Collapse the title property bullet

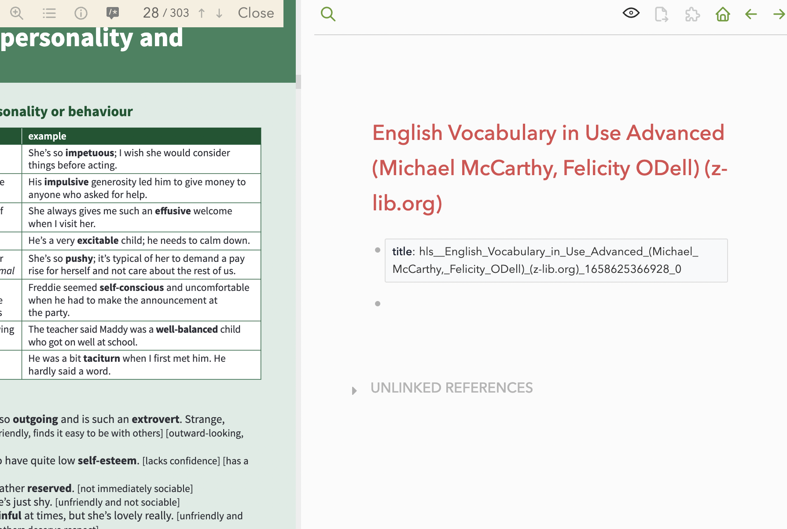coord(377,250)
